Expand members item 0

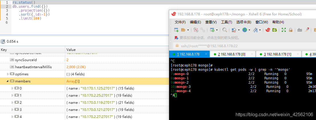pos(12,88)
